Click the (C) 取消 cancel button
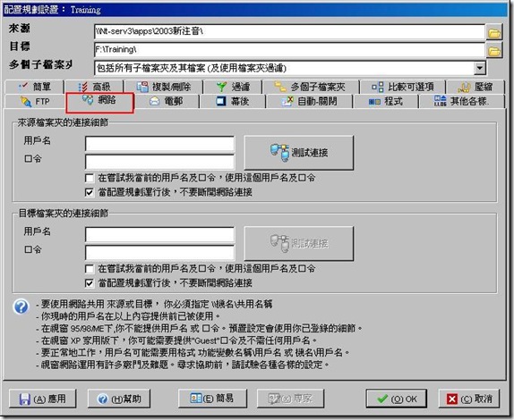This screenshot has width=514, height=420. click(469, 399)
